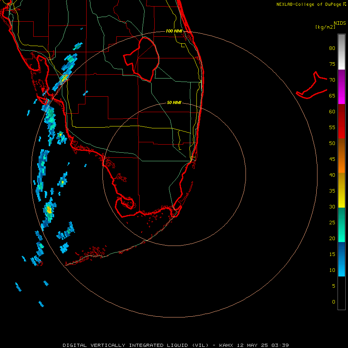
Task: Click legend value 65
Action: point(332,96)
